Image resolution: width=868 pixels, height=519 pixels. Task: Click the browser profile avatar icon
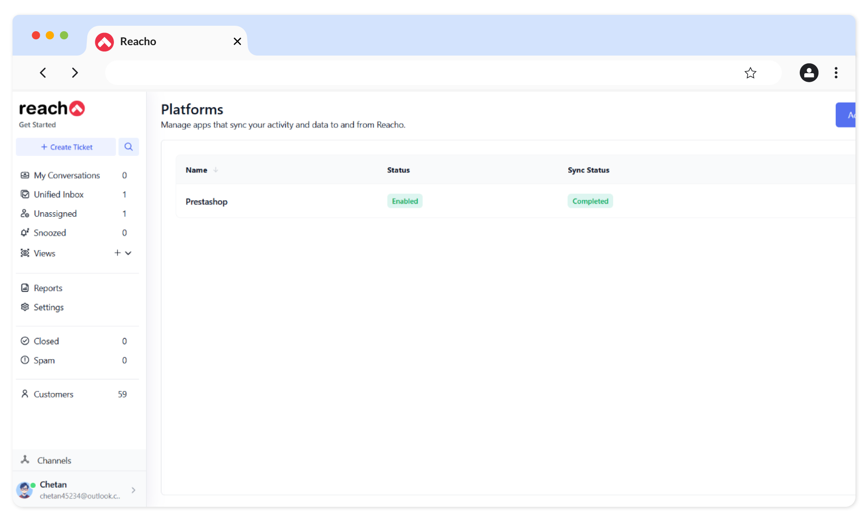[809, 73]
